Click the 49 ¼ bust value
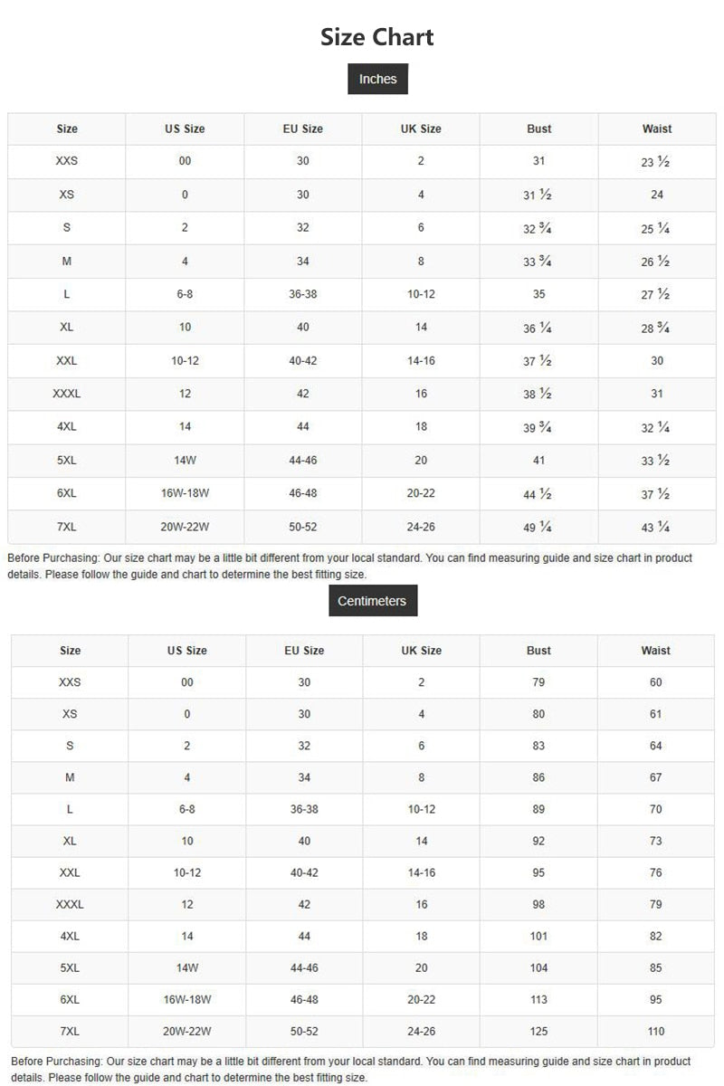This screenshot has height=1086, width=724. [x=538, y=527]
